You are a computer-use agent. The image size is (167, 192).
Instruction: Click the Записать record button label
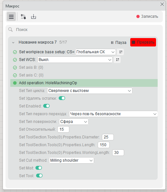point(150,16)
